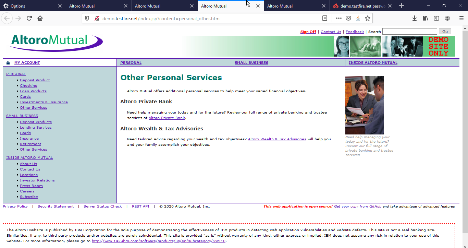Follow the Altoro Wealth & Tax Advisories link
This screenshot has width=468, height=248.
tap(277, 139)
